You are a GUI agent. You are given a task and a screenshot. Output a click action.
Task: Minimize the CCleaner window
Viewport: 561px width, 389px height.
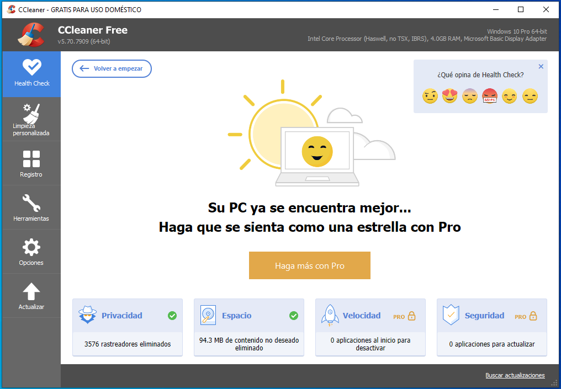pyautogui.click(x=496, y=9)
